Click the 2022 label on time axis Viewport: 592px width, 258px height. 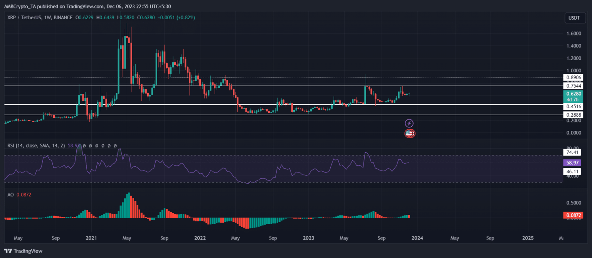click(x=200, y=238)
